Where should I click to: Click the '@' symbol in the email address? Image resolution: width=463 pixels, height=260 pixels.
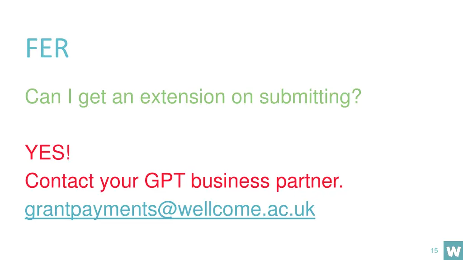click(167, 209)
